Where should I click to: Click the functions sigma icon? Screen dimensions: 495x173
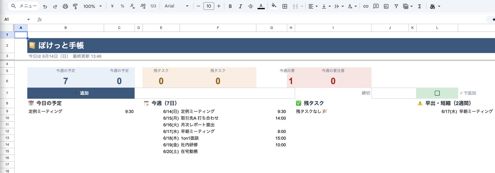coord(420,6)
